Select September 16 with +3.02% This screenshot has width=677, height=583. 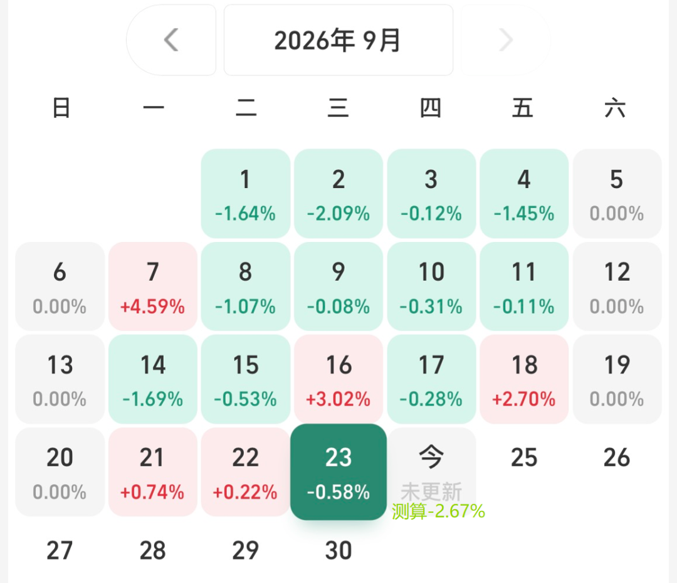pos(338,379)
